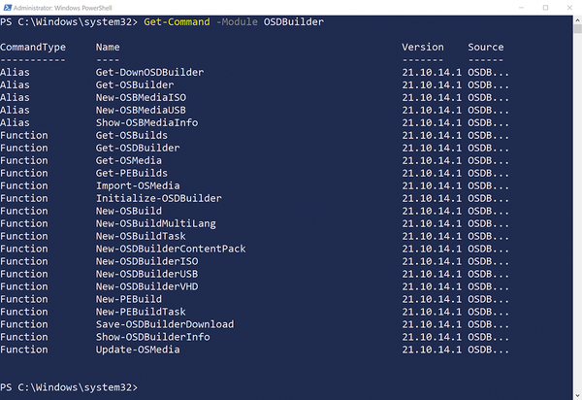Select New-OSBuildTask function name
Image resolution: width=582 pixels, height=400 pixels.
(141, 236)
